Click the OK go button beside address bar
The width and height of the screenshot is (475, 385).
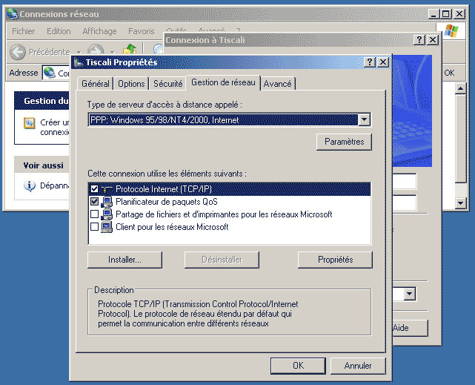(x=449, y=73)
